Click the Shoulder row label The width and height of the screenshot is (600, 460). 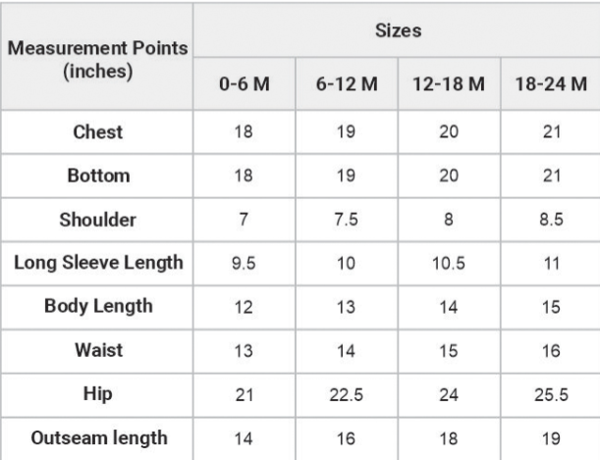[97, 220]
